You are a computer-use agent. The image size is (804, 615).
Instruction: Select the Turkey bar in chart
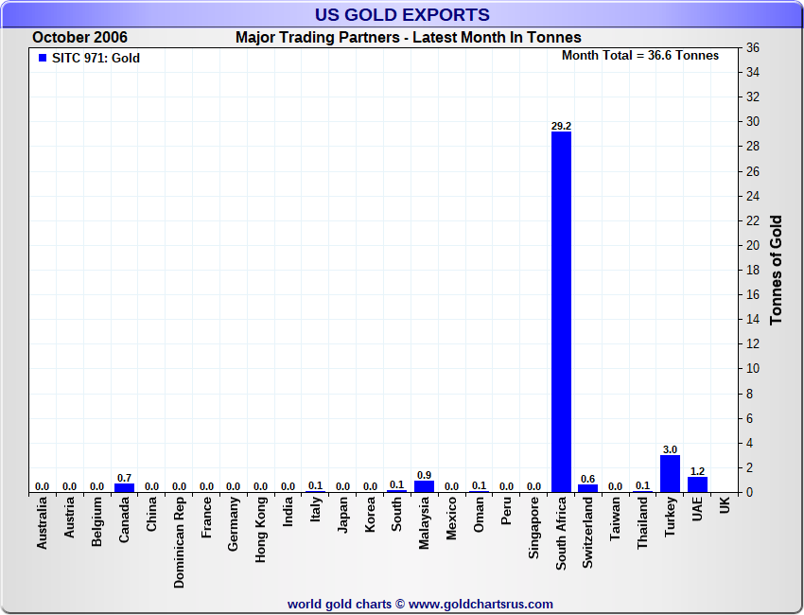click(670, 474)
